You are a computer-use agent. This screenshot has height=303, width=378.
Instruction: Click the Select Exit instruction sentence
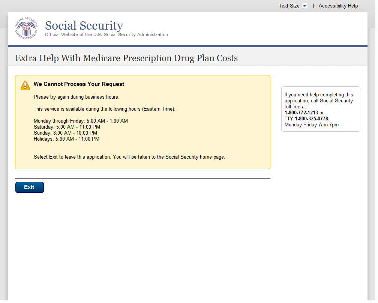(x=129, y=157)
